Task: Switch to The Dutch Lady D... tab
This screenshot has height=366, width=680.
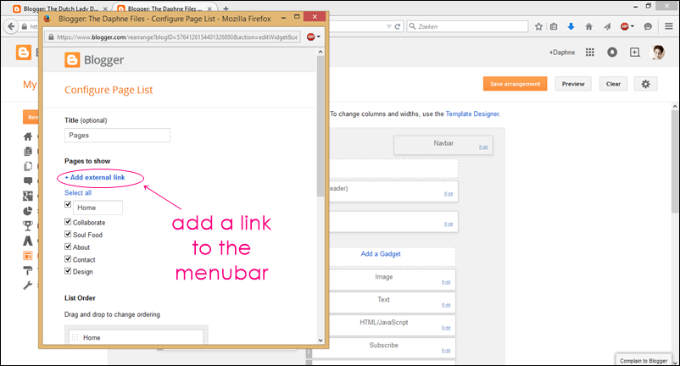Action: (61, 8)
